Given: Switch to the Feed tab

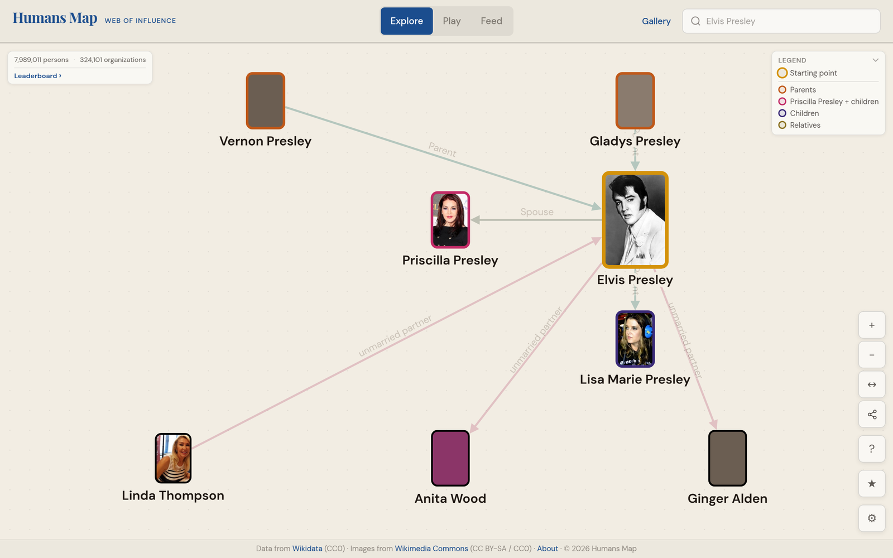Looking at the screenshot, I should pyautogui.click(x=491, y=21).
